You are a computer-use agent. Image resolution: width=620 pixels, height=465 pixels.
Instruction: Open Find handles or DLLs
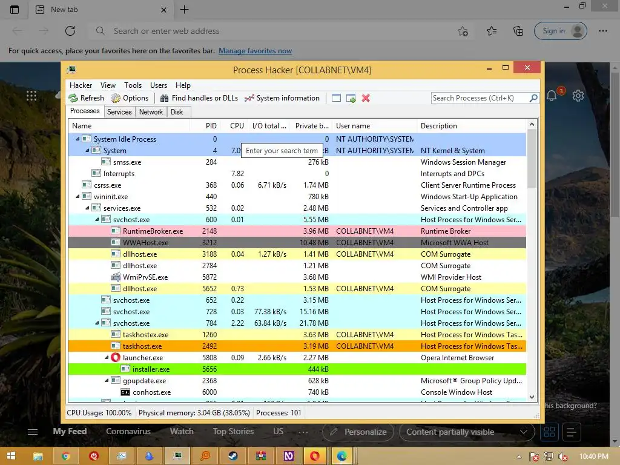[199, 98]
